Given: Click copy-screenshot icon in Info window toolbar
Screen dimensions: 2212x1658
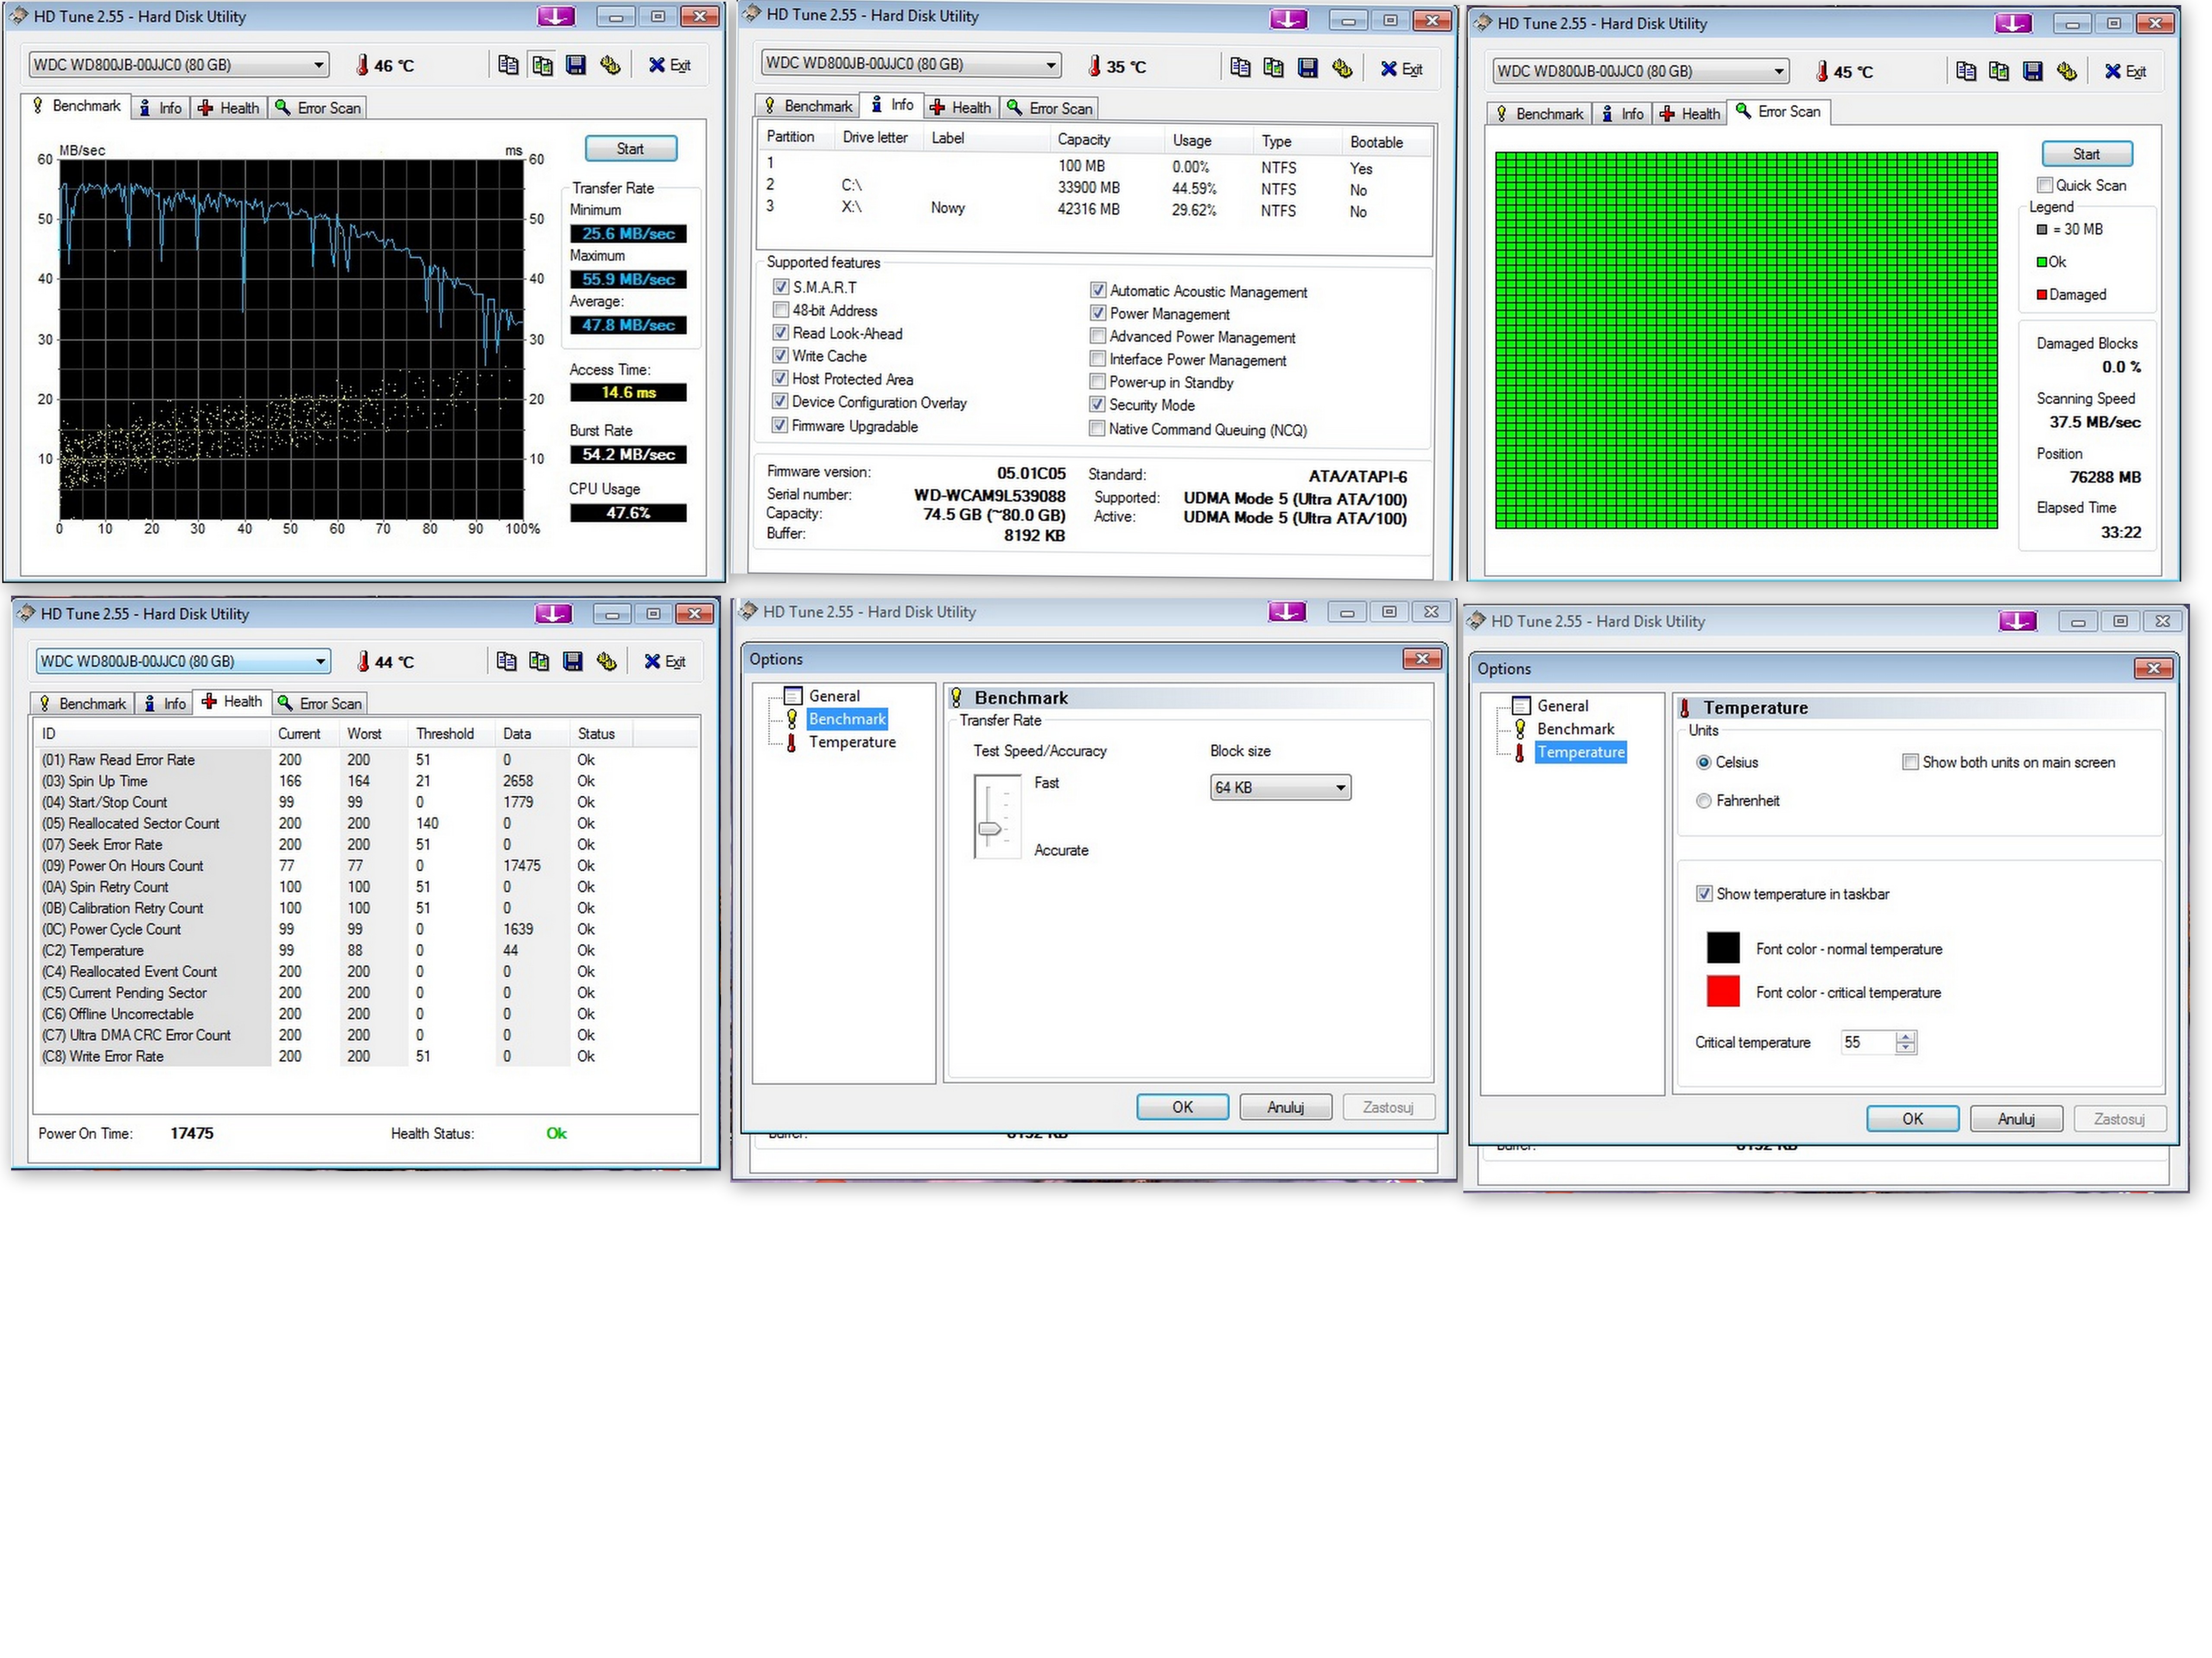Looking at the screenshot, I should (x=1273, y=68).
